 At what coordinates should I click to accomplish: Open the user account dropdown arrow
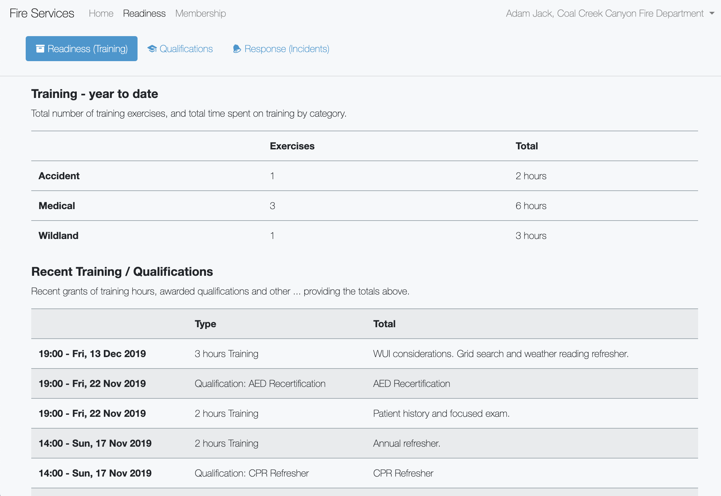(712, 14)
